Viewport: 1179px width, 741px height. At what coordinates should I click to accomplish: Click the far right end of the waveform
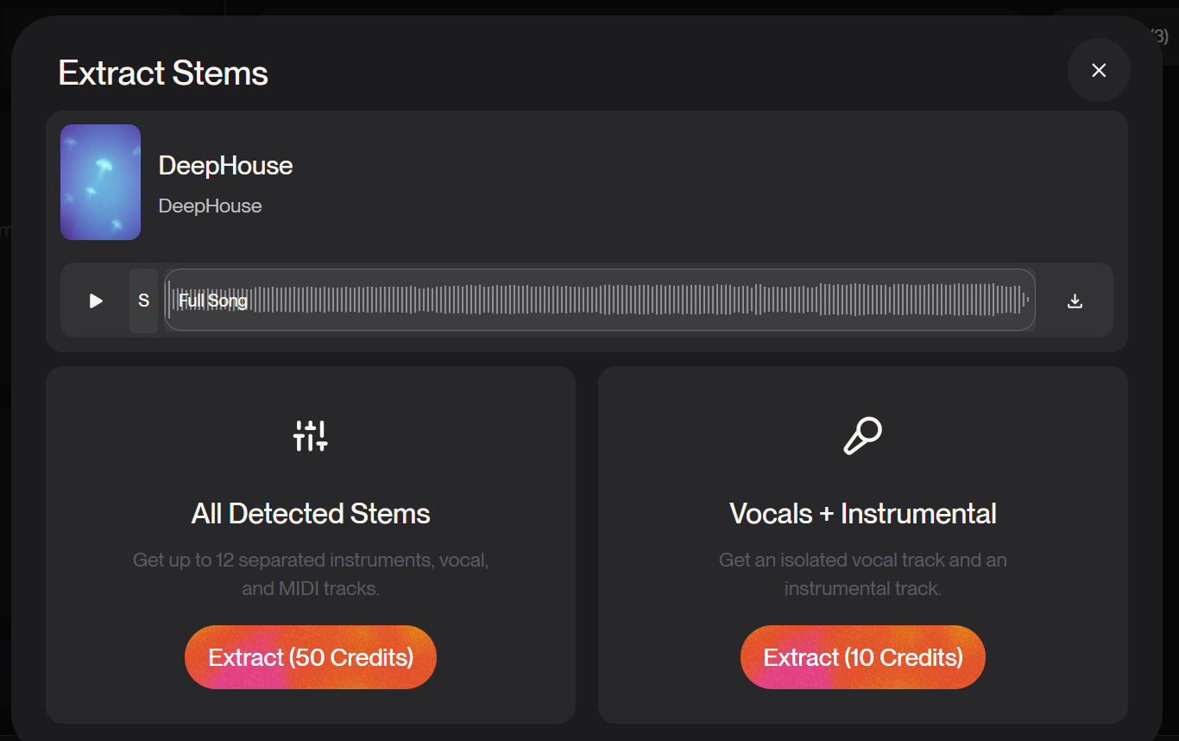point(1026,301)
